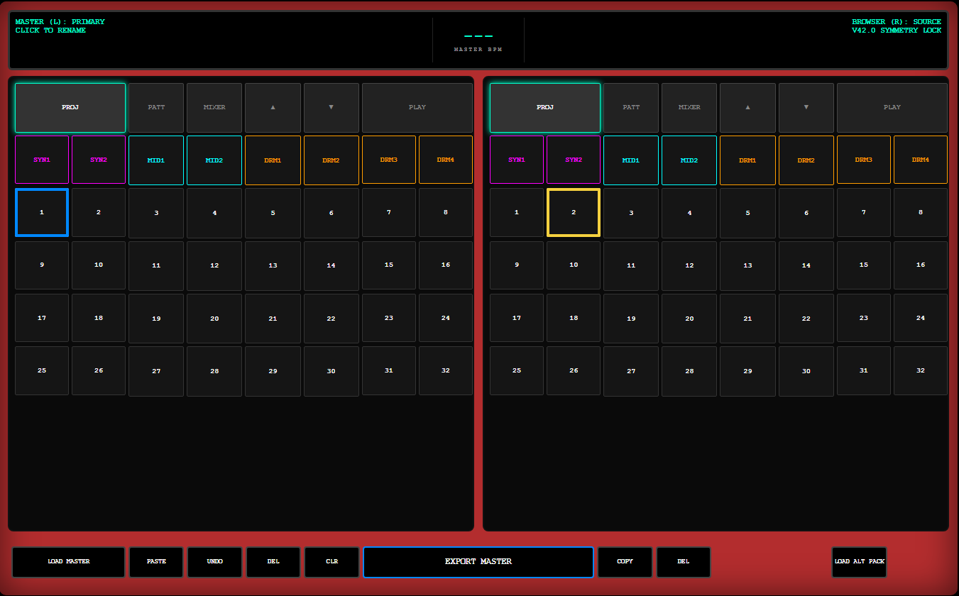Click UNDO button

pos(214,562)
